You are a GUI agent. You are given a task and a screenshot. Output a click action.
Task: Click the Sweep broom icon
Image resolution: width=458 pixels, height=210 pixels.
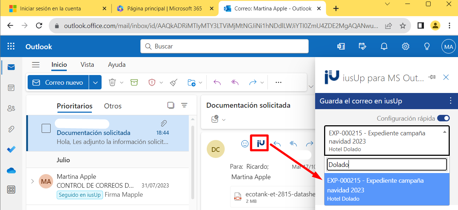[x=174, y=82]
